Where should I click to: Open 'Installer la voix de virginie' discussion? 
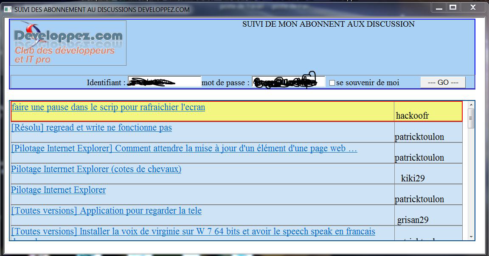click(193, 231)
